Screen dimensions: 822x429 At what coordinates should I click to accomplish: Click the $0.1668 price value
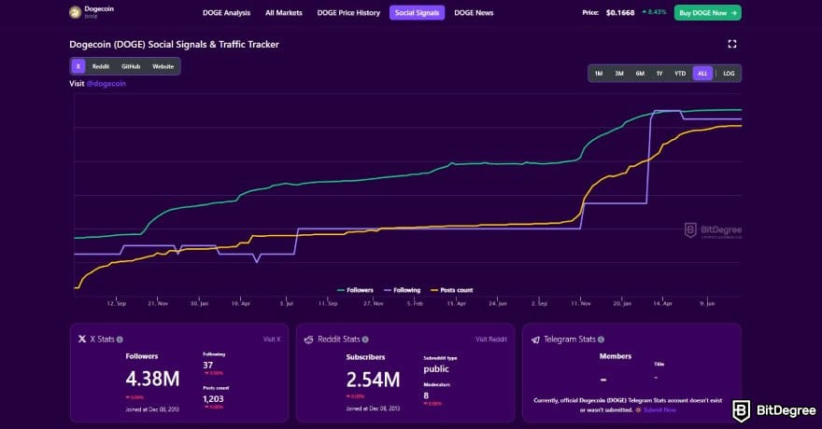pyautogui.click(x=620, y=12)
